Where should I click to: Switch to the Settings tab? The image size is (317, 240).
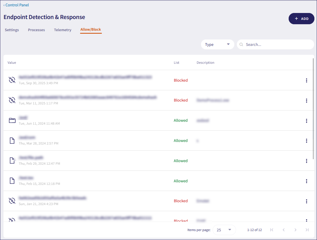coord(12,30)
